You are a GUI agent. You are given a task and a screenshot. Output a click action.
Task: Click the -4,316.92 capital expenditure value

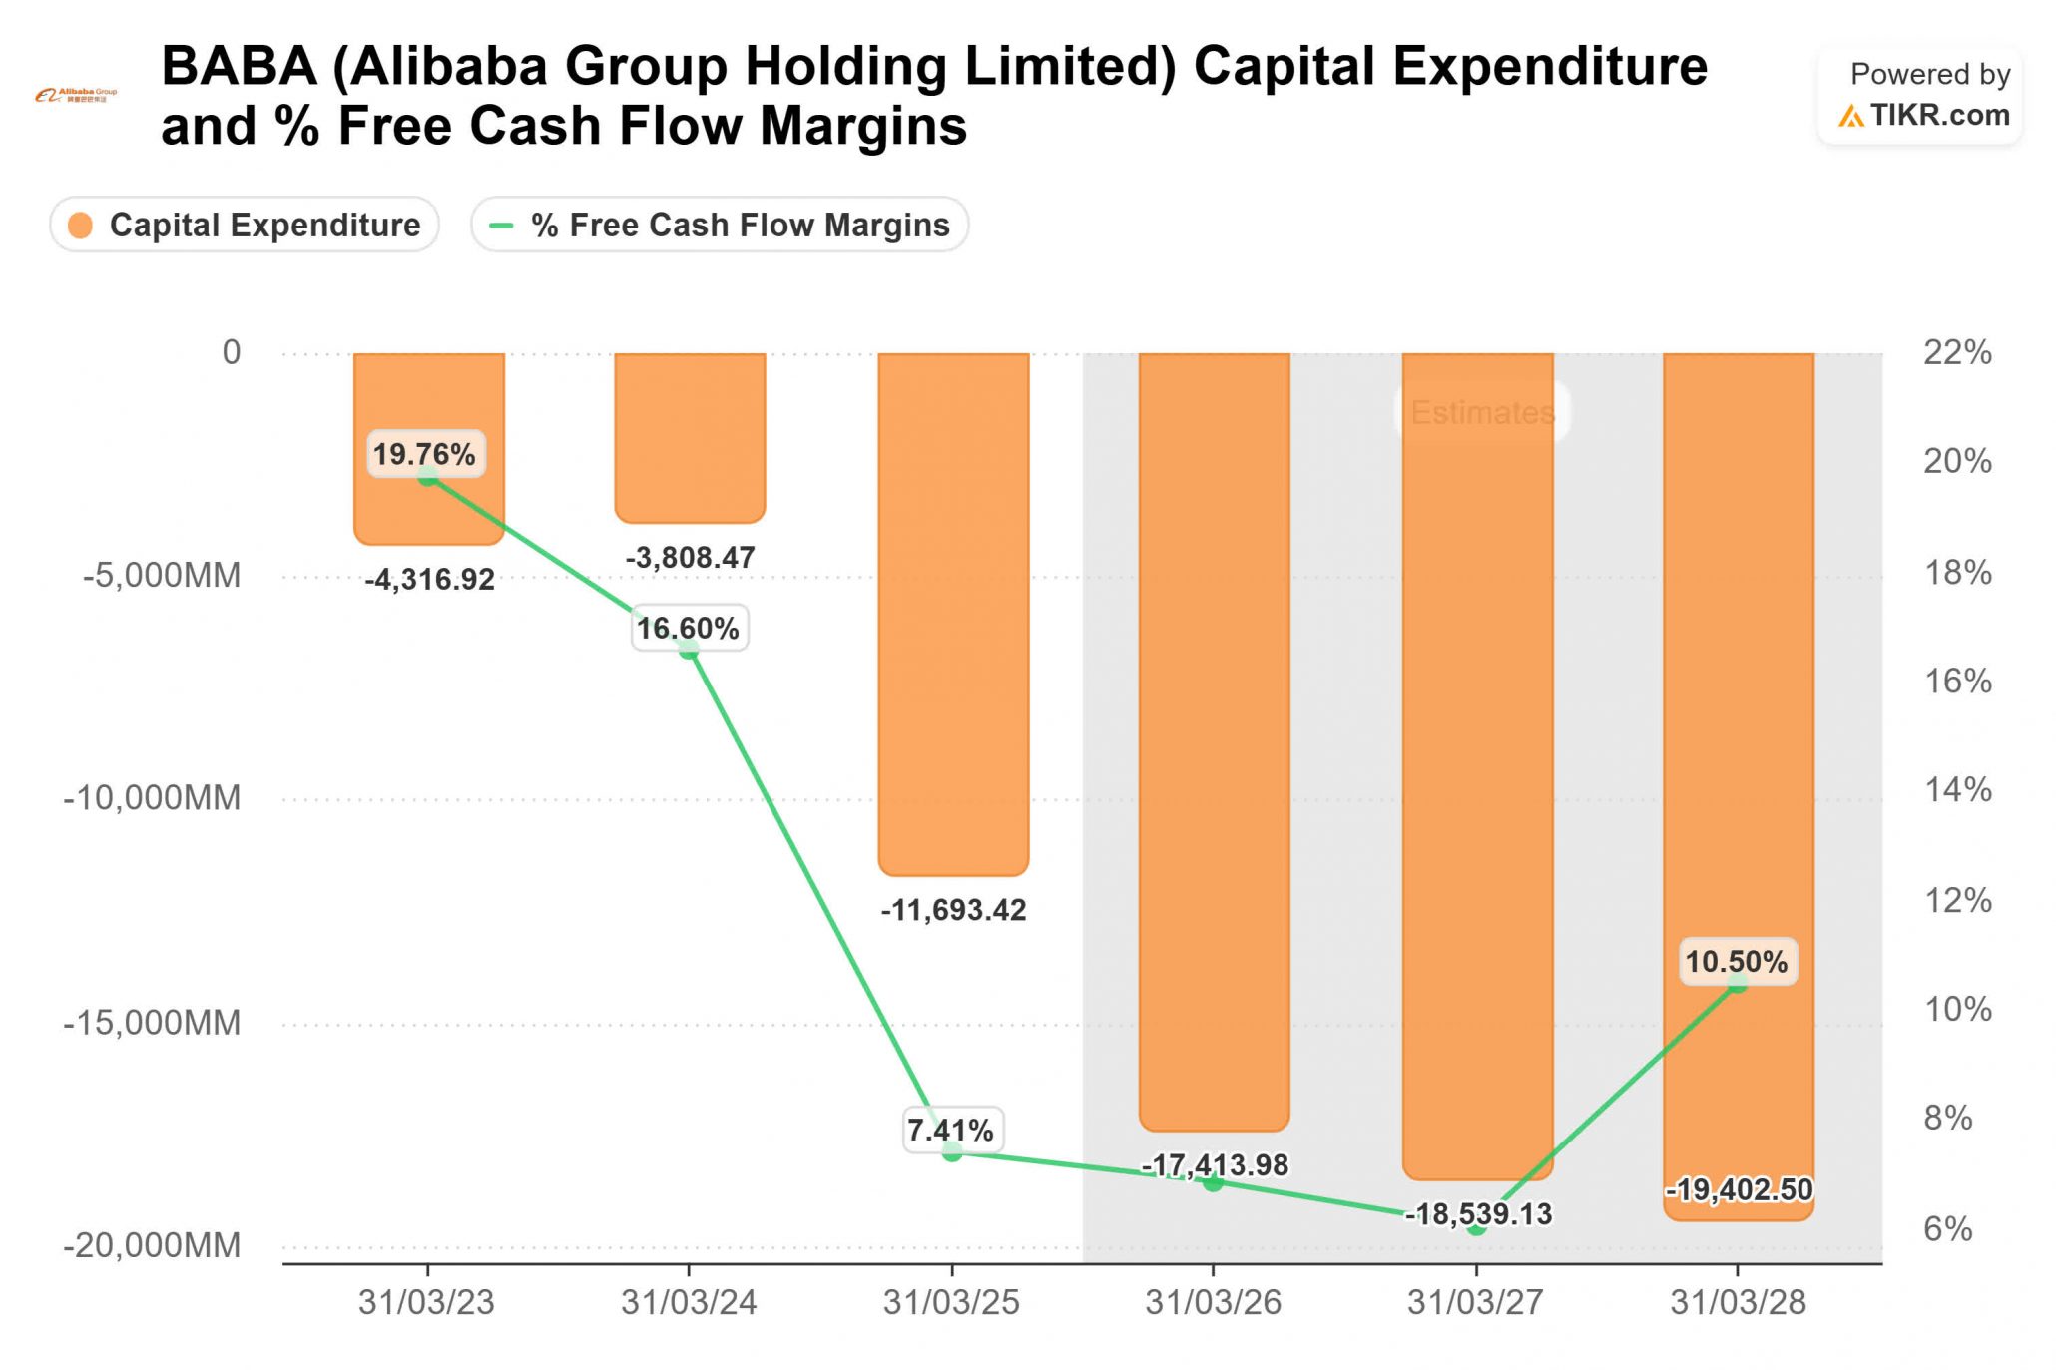coord(430,580)
